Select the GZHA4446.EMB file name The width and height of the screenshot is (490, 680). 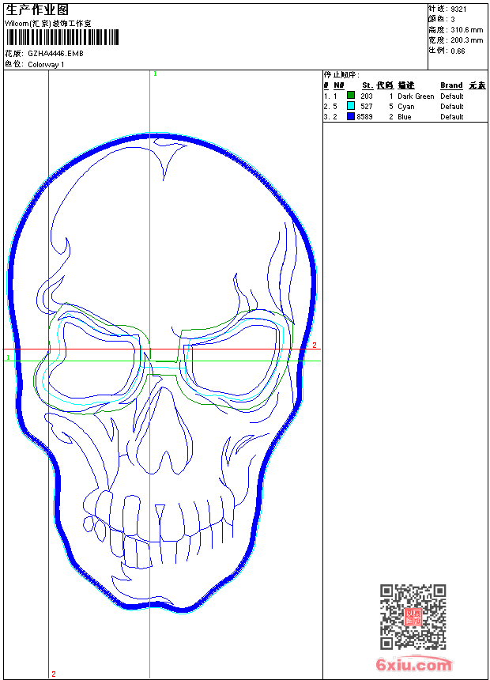[x=55, y=53]
